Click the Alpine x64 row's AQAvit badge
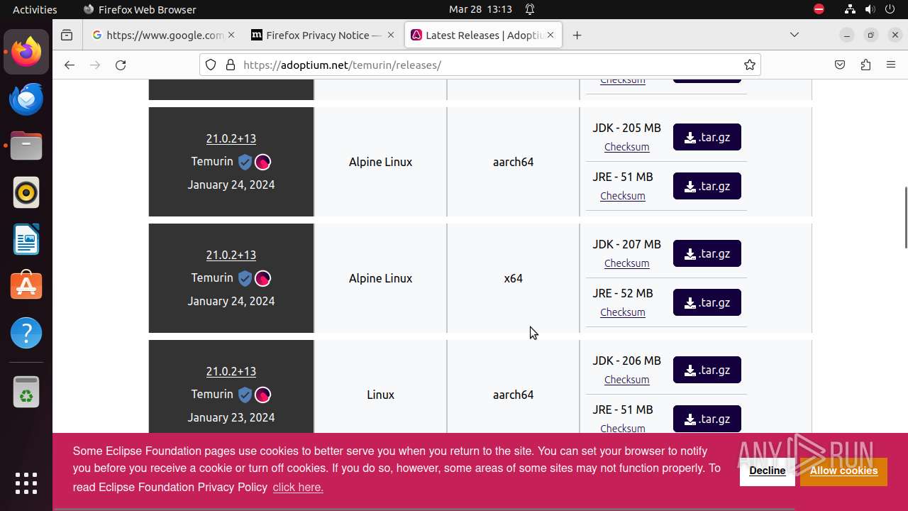Image resolution: width=908 pixels, height=511 pixels. pos(262,278)
